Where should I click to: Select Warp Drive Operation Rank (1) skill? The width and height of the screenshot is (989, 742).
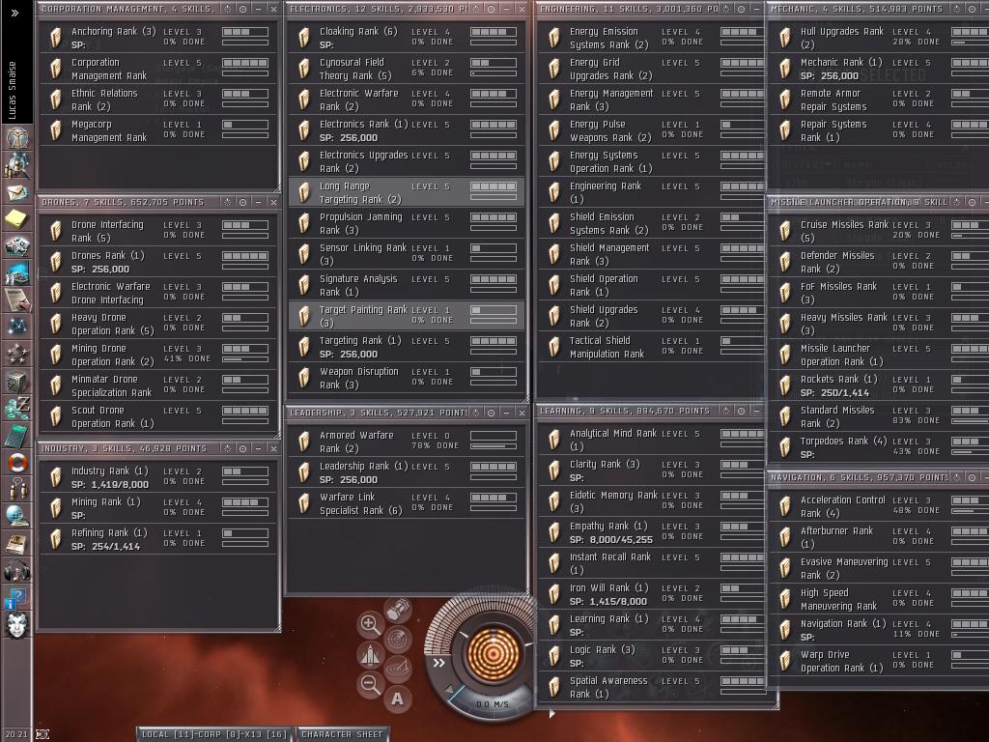879,661
